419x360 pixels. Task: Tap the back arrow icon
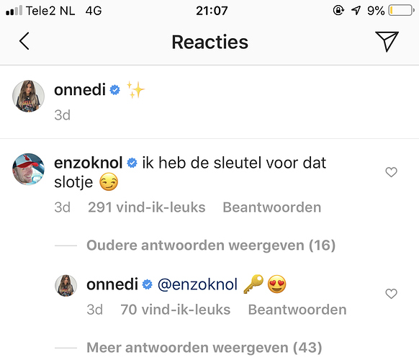tap(24, 41)
